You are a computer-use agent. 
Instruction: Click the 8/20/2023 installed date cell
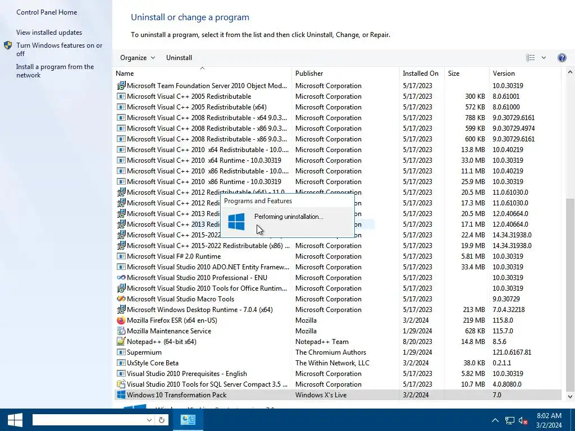(417, 342)
